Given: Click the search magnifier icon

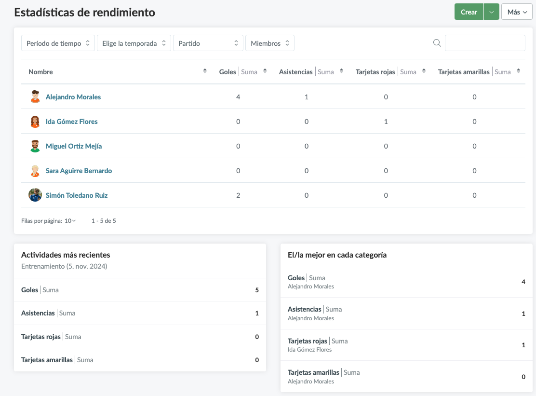Looking at the screenshot, I should click(x=437, y=43).
